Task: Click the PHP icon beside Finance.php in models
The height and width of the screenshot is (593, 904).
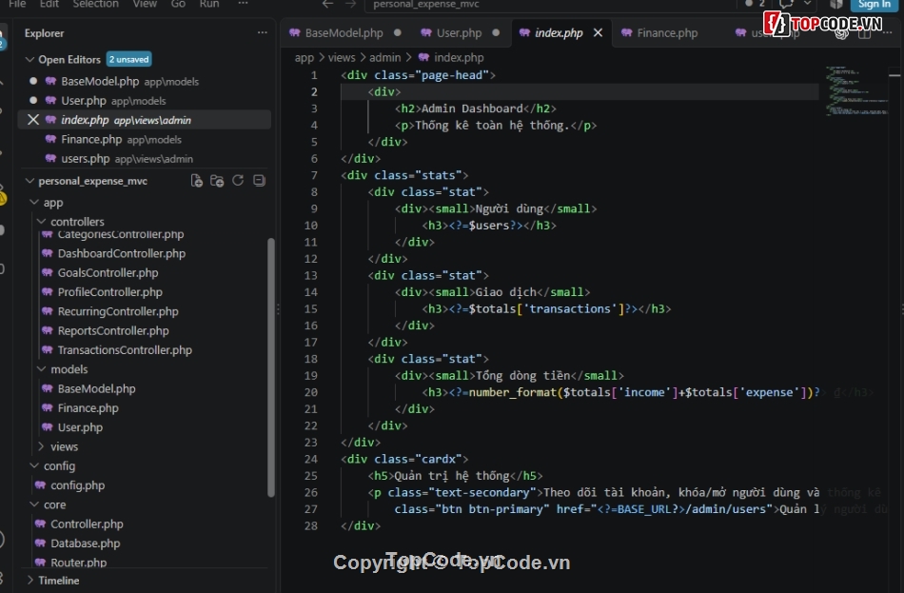Action: click(x=48, y=407)
